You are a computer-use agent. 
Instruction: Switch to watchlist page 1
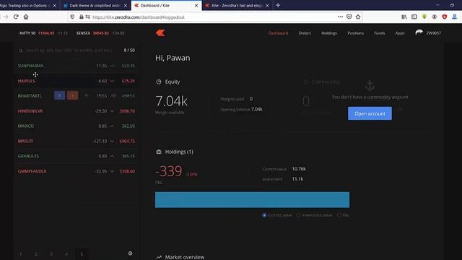21,253
